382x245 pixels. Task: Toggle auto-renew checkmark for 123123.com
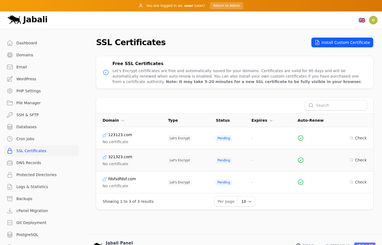pyautogui.click(x=301, y=138)
